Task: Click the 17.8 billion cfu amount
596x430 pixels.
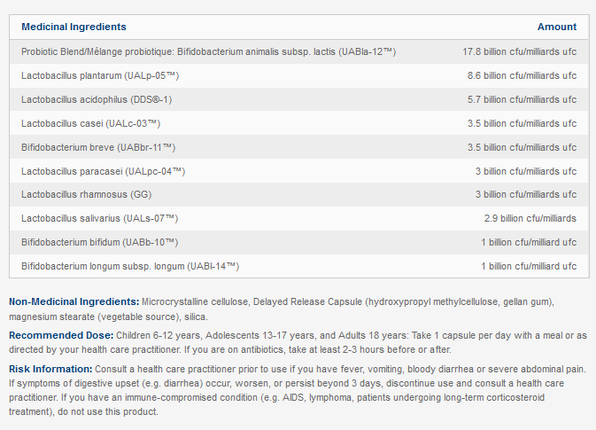Action: point(519,51)
